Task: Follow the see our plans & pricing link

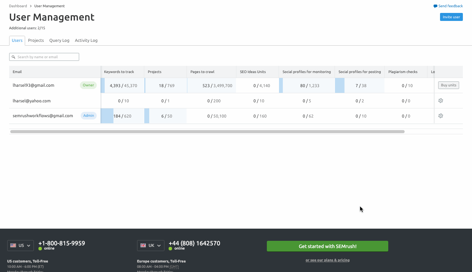Action: point(327,260)
